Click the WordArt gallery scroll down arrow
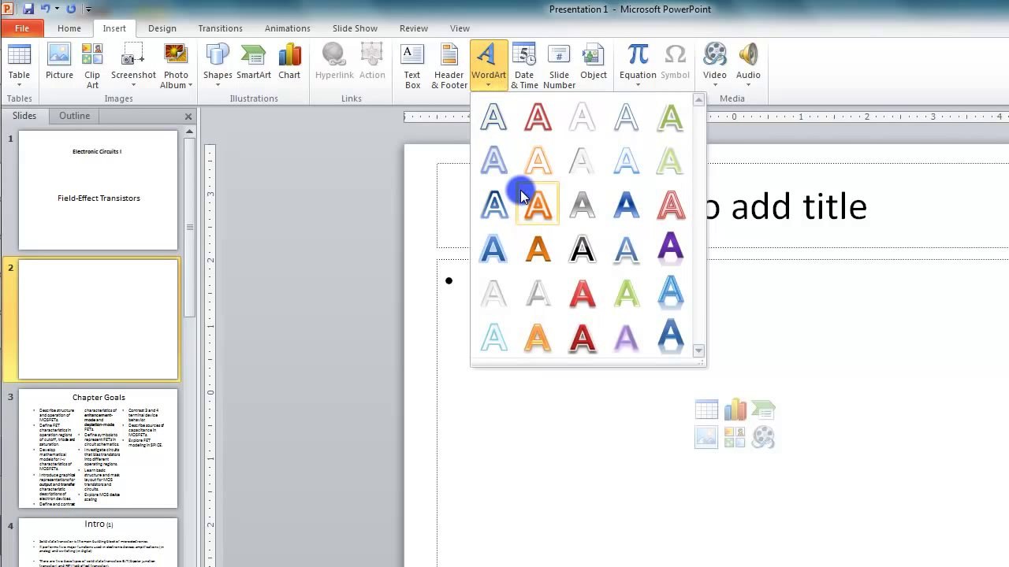 (x=698, y=350)
